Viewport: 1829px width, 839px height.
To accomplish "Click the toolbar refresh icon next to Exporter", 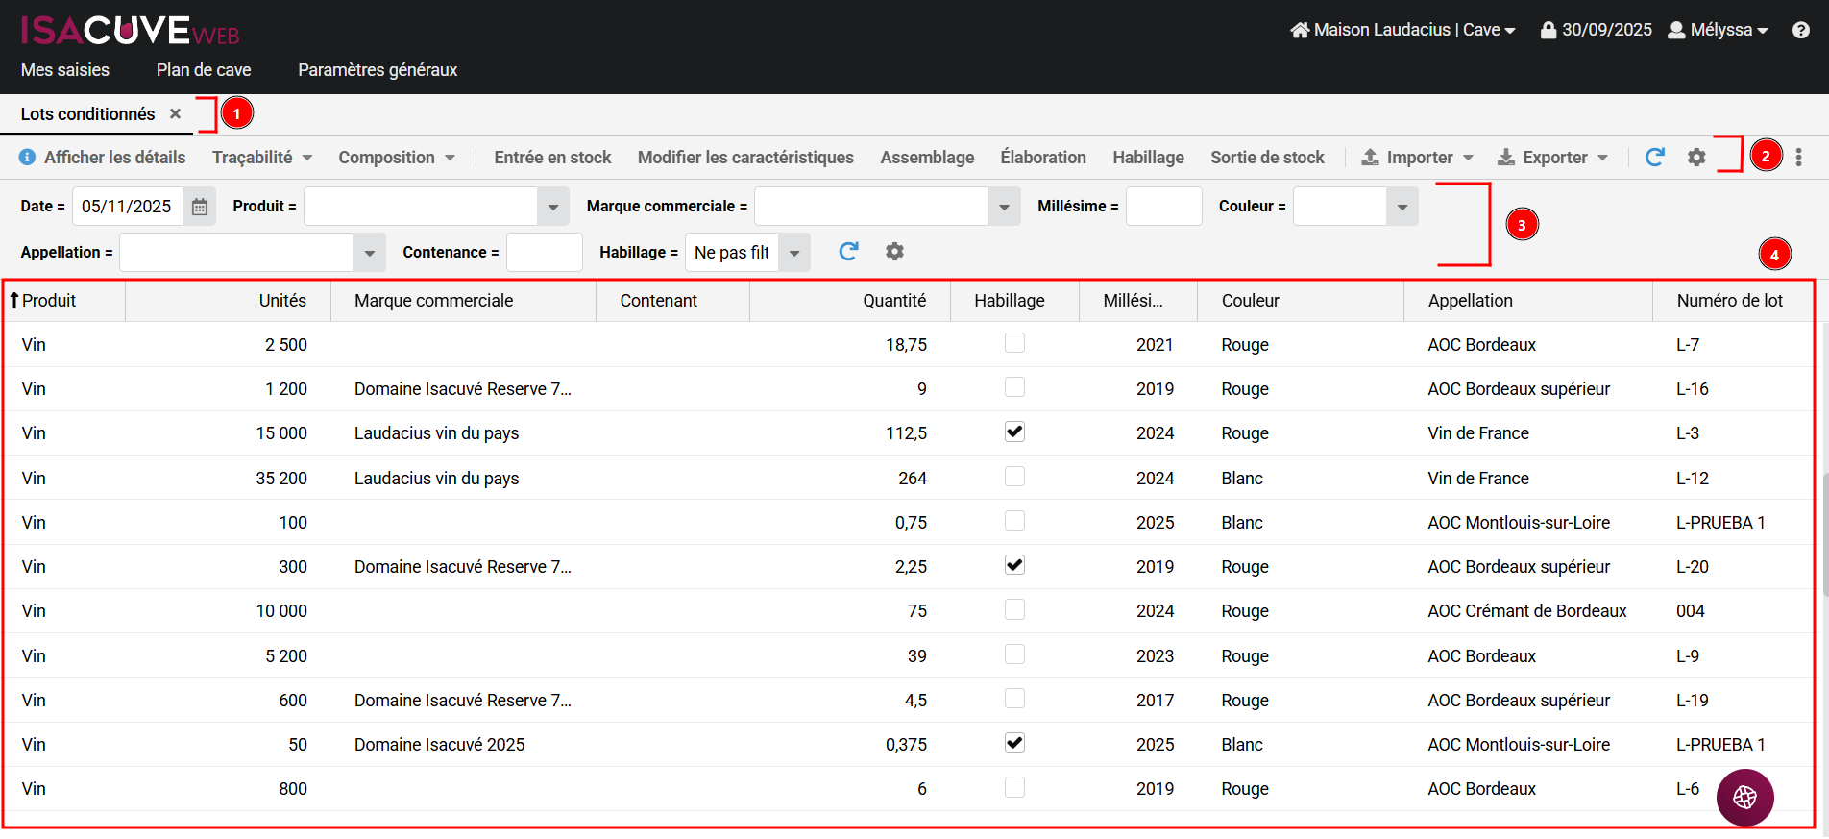I will (x=1654, y=158).
